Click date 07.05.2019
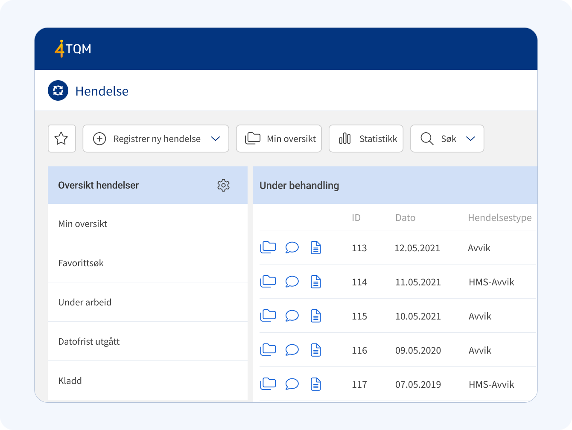The width and height of the screenshot is (572, 430). [x=418, y=384]
